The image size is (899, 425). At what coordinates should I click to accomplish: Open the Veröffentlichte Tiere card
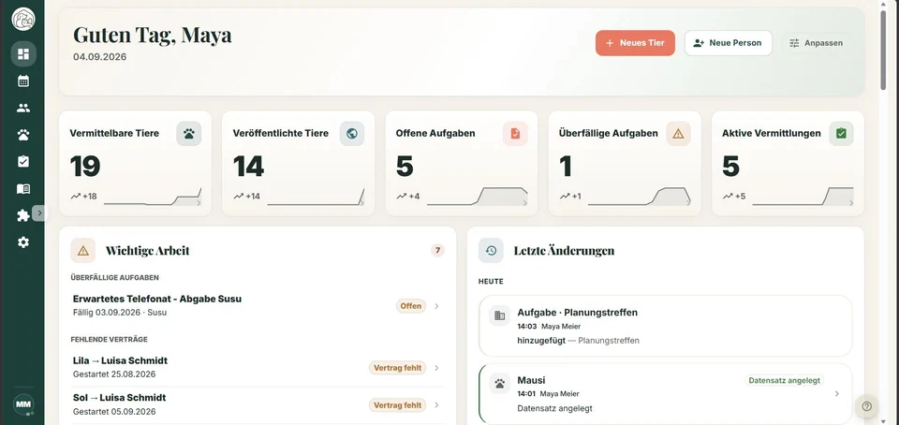tap(298, 163)
